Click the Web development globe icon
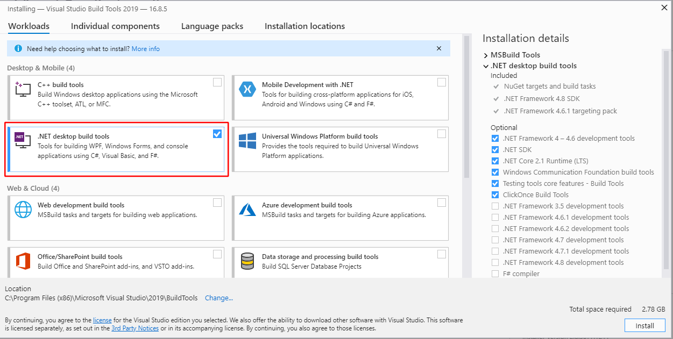Viewport: 673px width, 339px height. [23, 210]
